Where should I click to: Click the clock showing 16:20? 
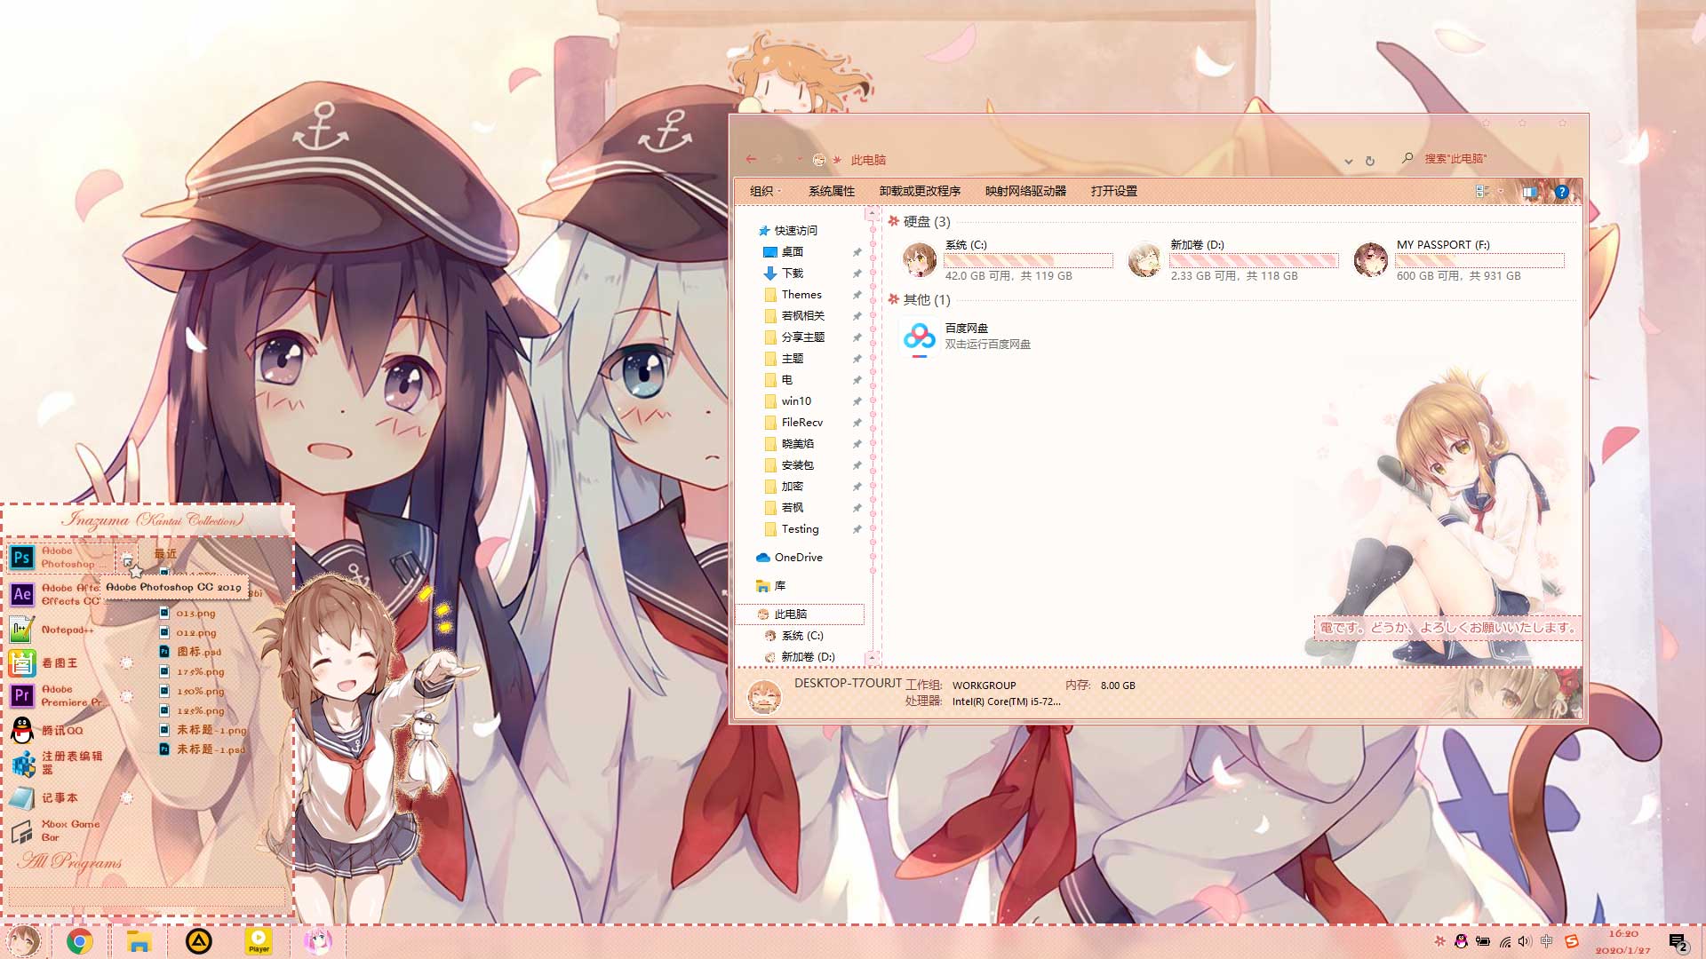point(1622,933)
